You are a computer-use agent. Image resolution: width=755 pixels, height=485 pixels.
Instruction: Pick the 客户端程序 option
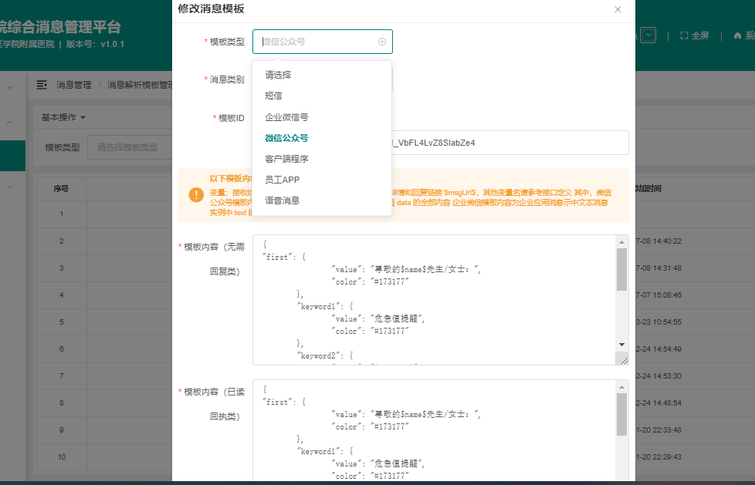click(286, 159)
